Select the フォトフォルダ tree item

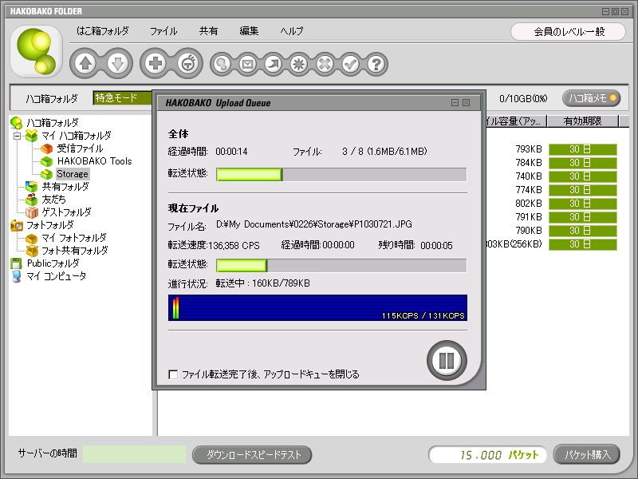[50, 225]
